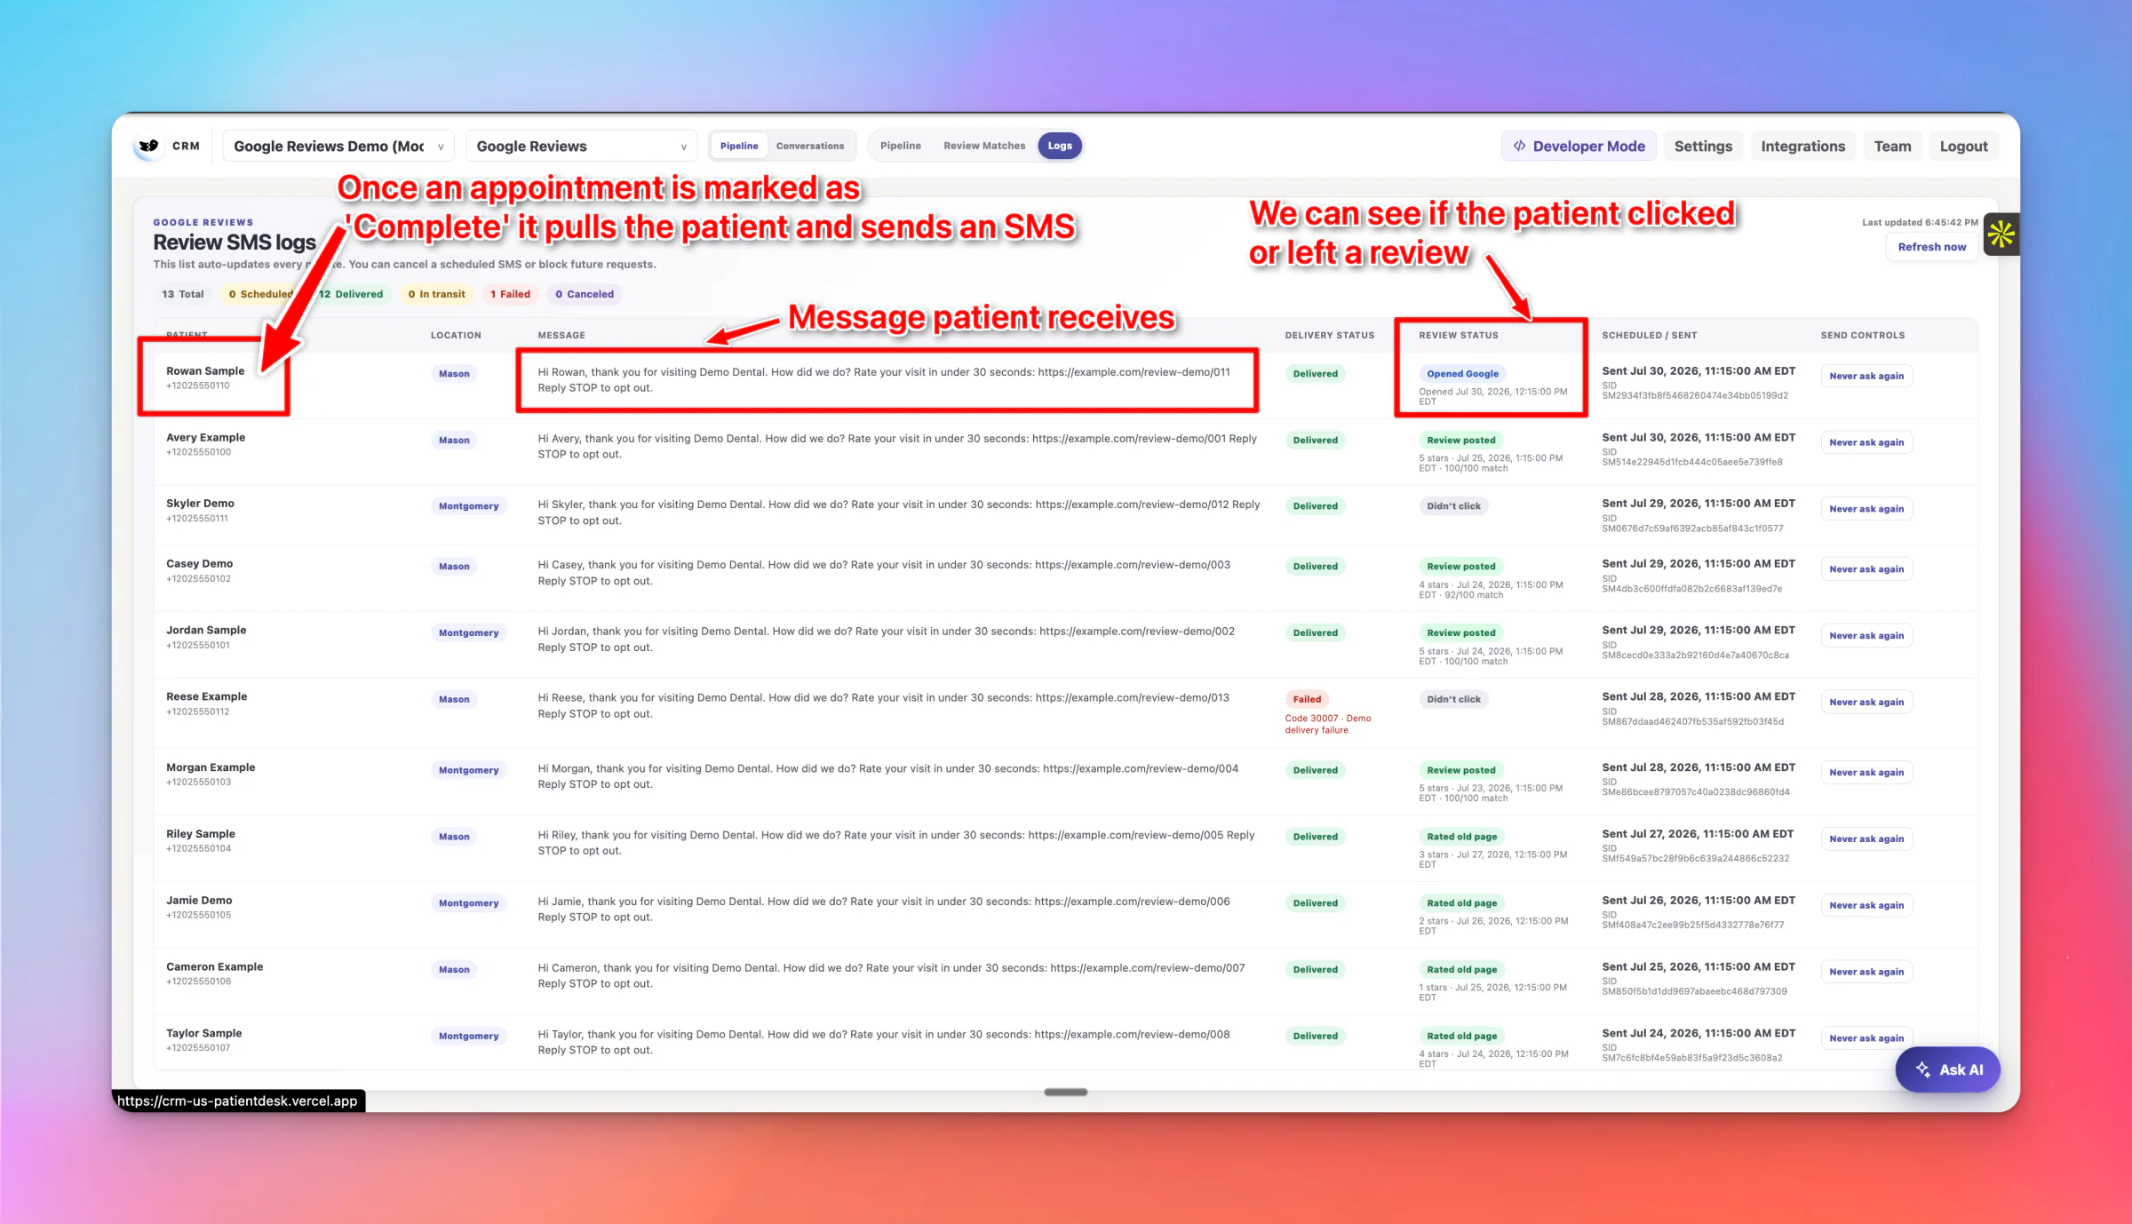Screen dimensions: 2132x1224
Task: Click Review posted badge in Avery Example row
Action: pos(1461,441)
